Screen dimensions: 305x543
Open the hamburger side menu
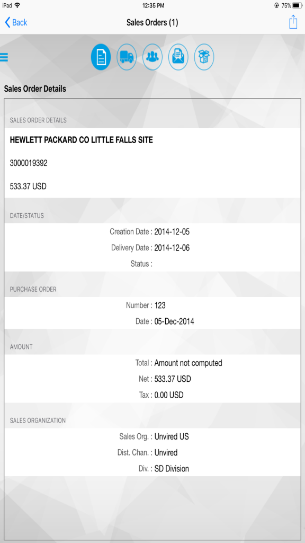pos(4,57)
